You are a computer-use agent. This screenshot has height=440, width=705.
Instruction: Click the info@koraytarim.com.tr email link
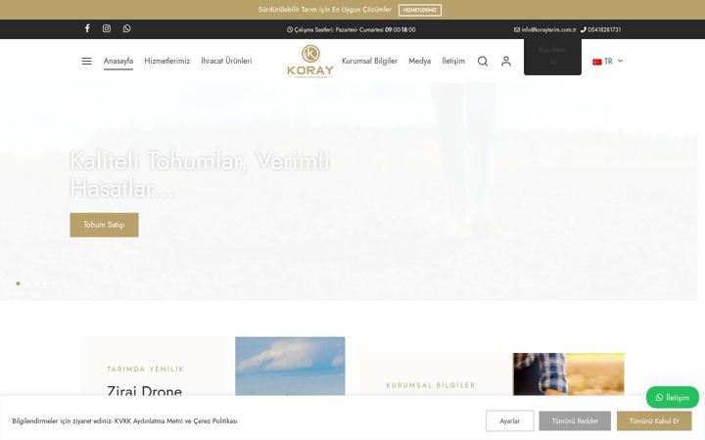[545, 29]
